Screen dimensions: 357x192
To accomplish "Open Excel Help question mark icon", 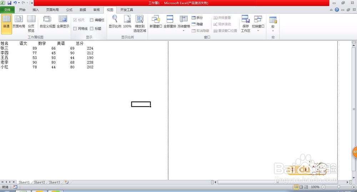I will (x=337, y=10).
